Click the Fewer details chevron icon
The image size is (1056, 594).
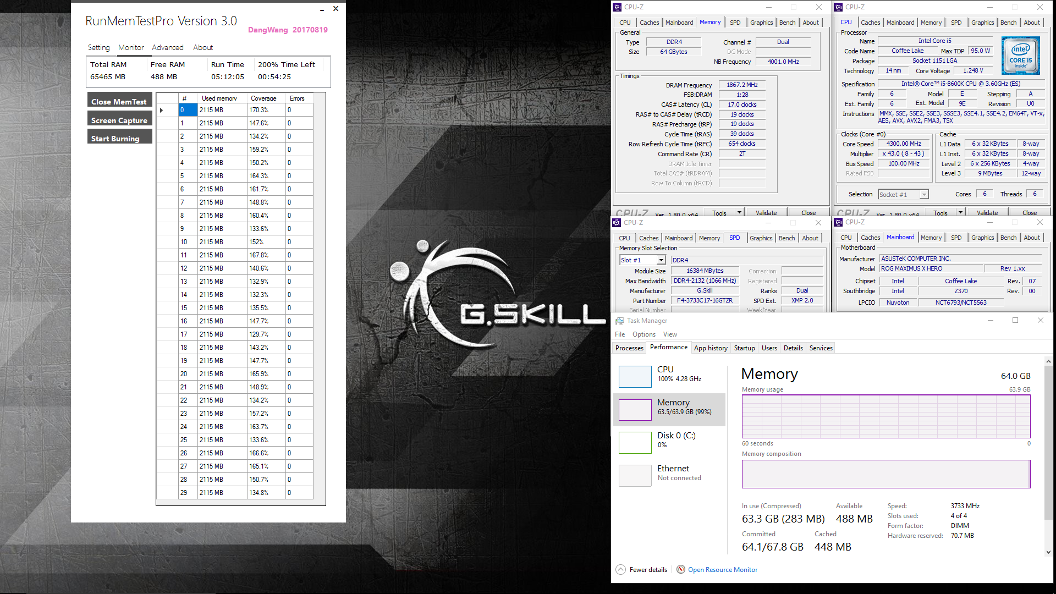tap(620, 570)
